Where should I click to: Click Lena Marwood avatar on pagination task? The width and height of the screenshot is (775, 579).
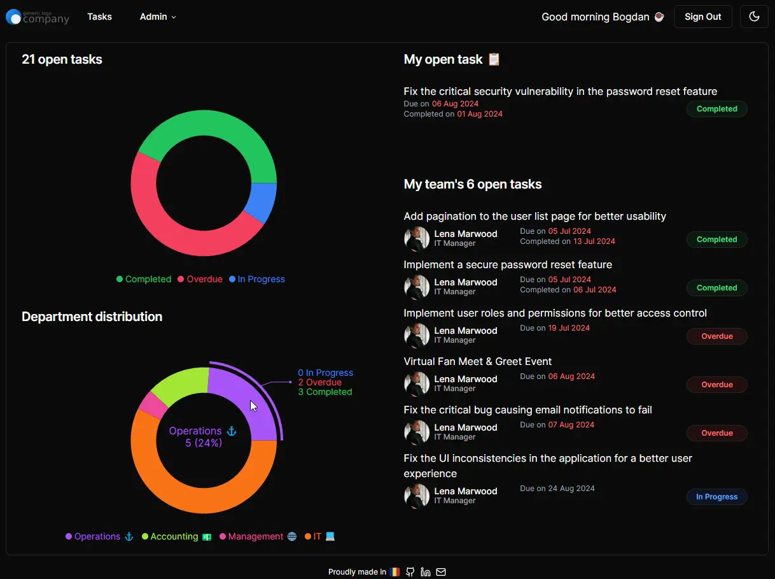(417, 239)
